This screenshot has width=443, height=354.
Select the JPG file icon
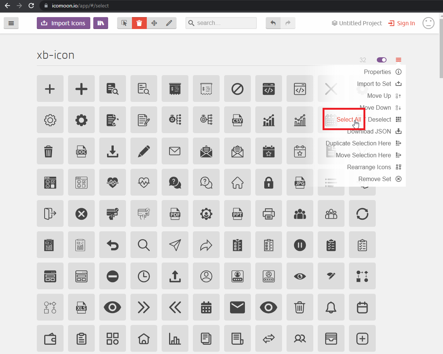click(300, 182)
